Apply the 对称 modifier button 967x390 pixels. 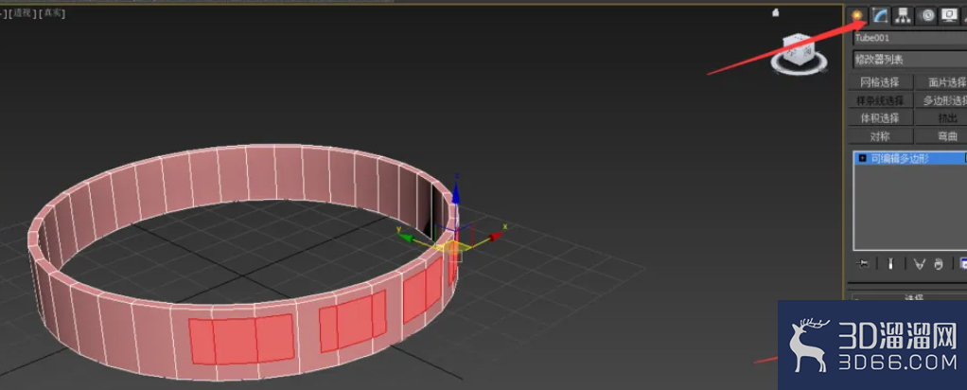click(880, 135)
